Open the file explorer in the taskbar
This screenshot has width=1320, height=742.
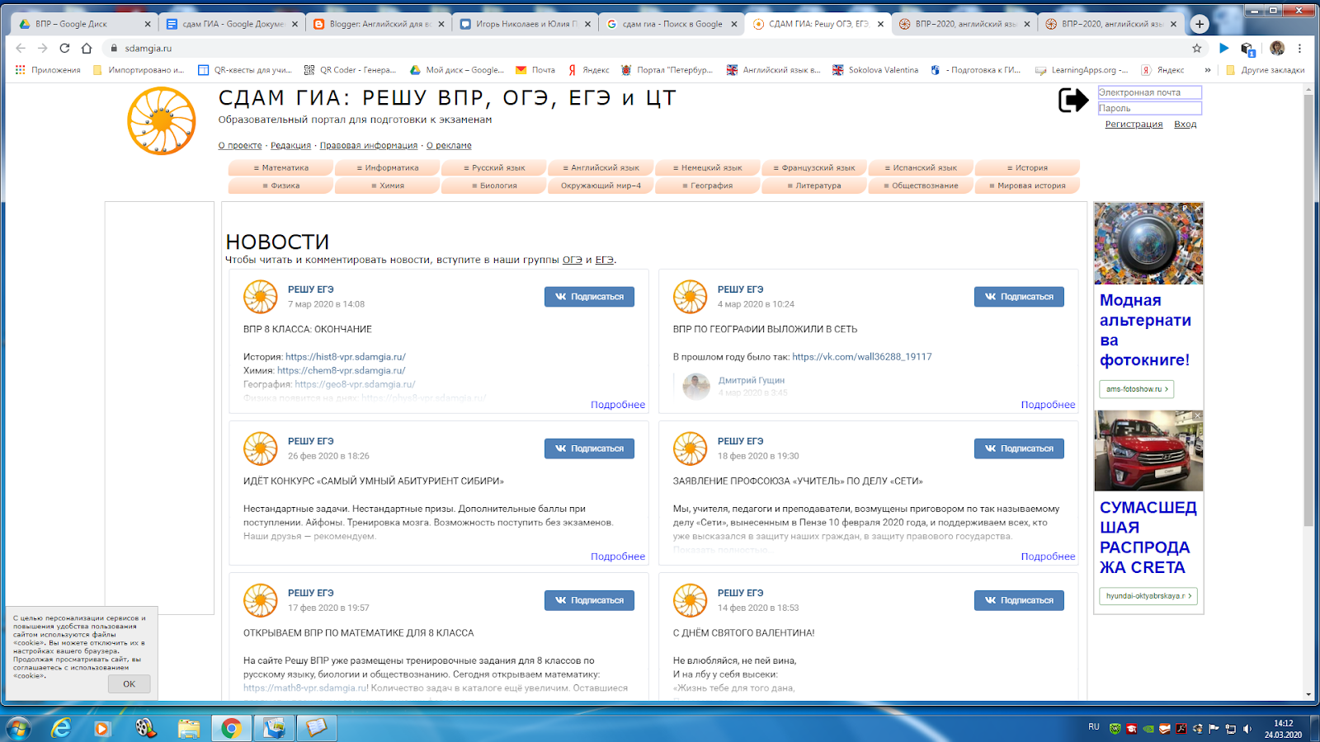(188, 728)
